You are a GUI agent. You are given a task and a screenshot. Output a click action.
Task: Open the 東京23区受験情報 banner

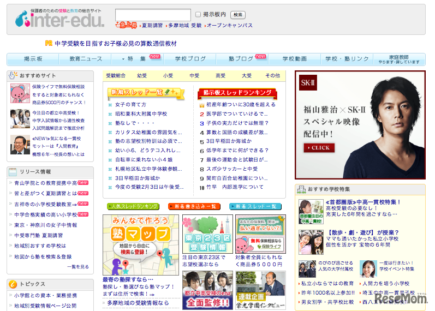[207, 234]
